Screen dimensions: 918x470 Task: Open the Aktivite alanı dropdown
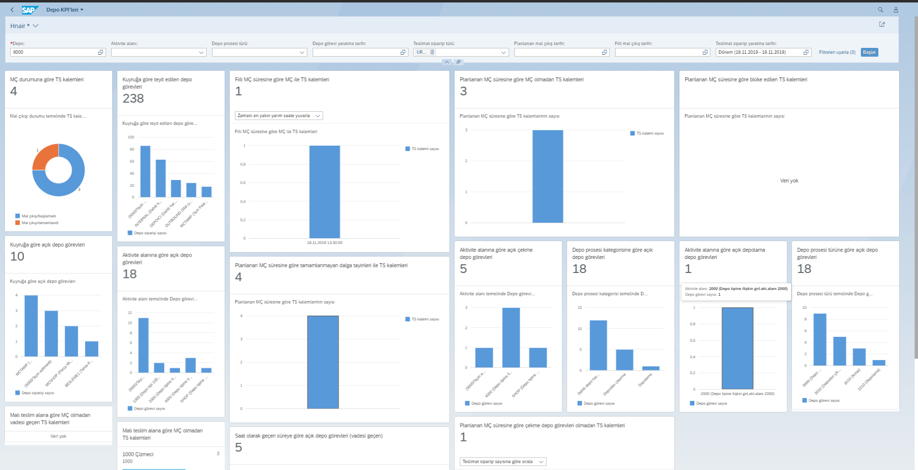click(201, 52)
